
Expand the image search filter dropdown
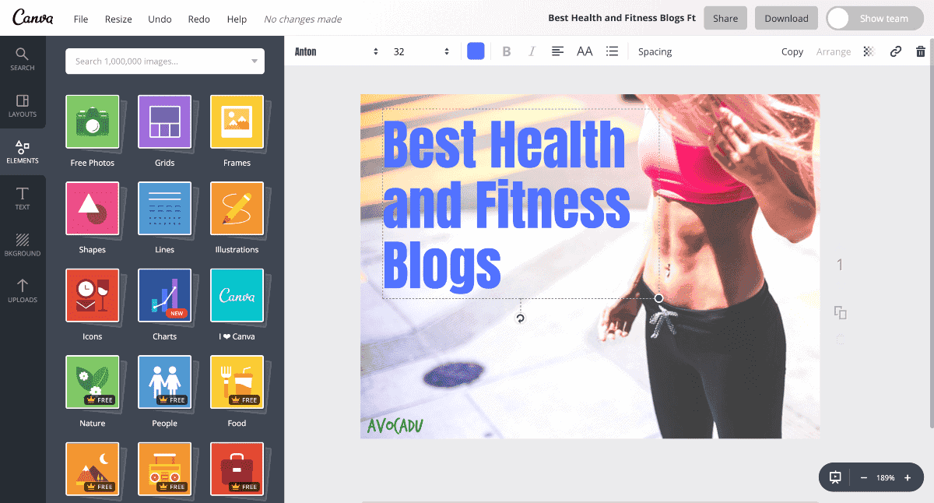point(253,61)
